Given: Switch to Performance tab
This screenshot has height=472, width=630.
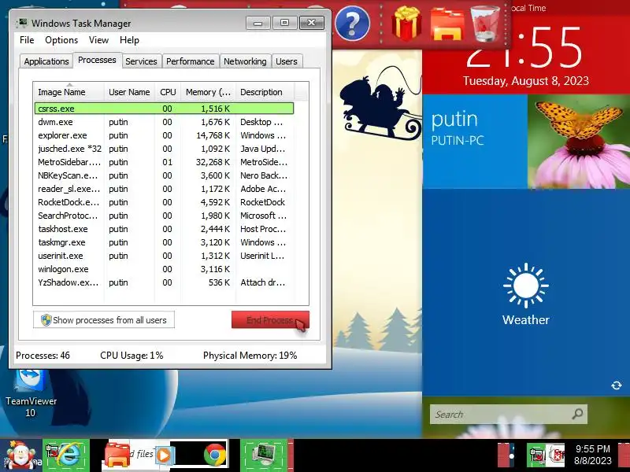Looking at the screenshot, I should click(190, 61).
